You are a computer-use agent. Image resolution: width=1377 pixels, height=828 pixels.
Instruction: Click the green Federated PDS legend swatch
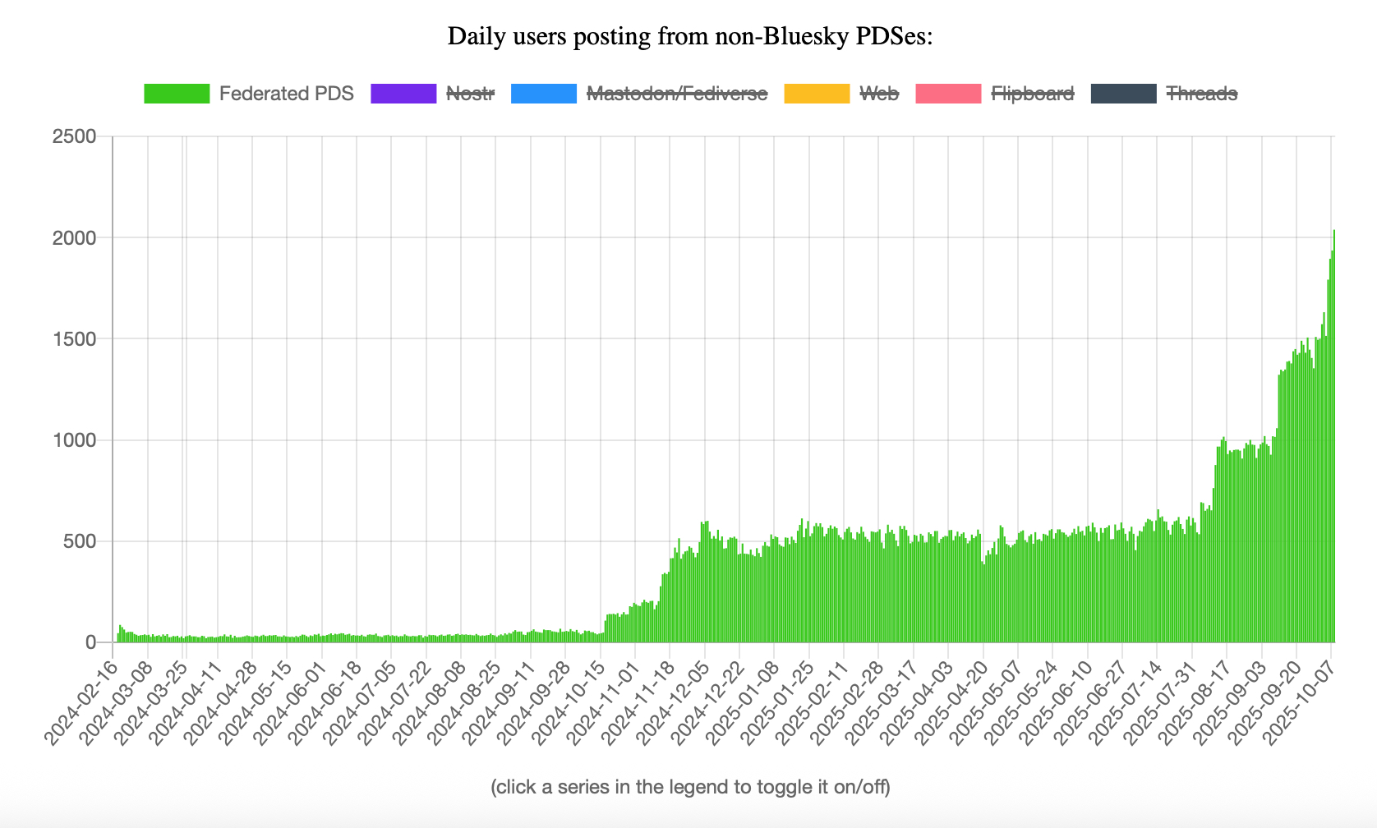click(177, 94)
